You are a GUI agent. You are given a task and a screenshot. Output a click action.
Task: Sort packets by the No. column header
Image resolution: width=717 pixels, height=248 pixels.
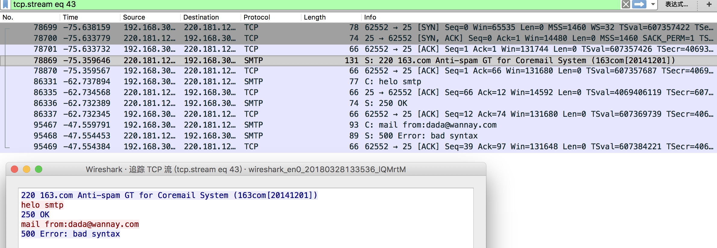[30, 17]
